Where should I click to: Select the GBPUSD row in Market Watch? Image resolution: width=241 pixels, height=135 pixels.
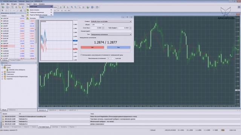click(18, 21)
